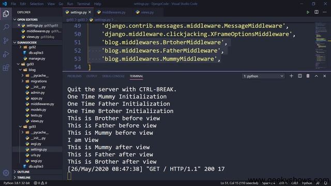Screen dimensions: 331x186
Task: Click line 52 FatherMiddleware code line
Action: pyautogui.click(x=162, y=51)
